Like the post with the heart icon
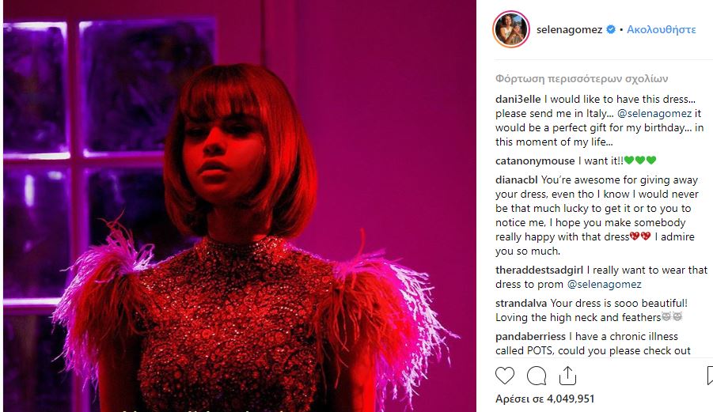This screenshot has width=713, height=412. click(x=504, y=376)
